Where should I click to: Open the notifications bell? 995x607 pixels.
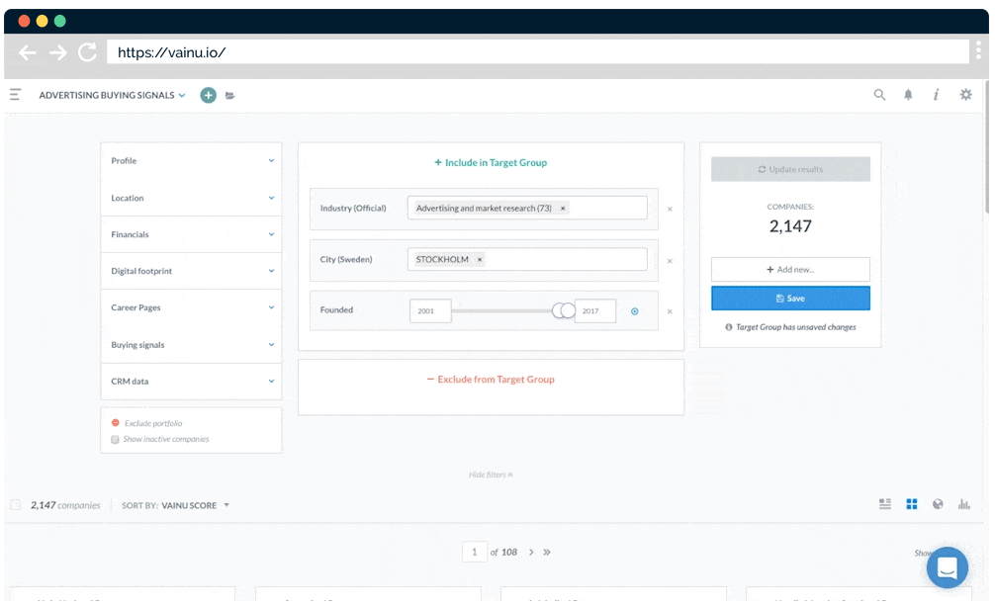click(908, 95)
